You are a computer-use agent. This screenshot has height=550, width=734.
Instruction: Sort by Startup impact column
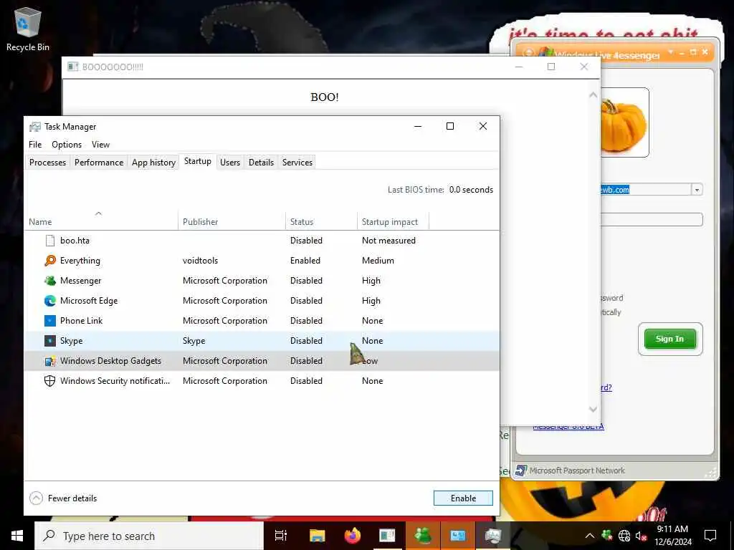tap(394, 222)
